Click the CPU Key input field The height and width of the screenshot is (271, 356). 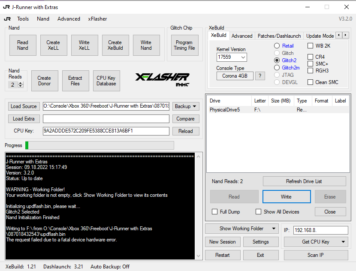coord(106,131)
